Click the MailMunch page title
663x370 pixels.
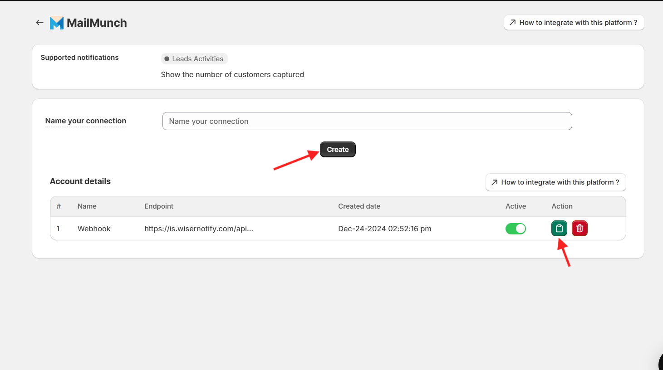click(x=97, y=23)
